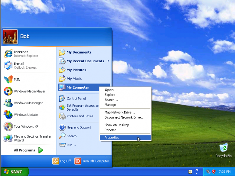Open the My Pictures folder icon

[x=62, y=70]
